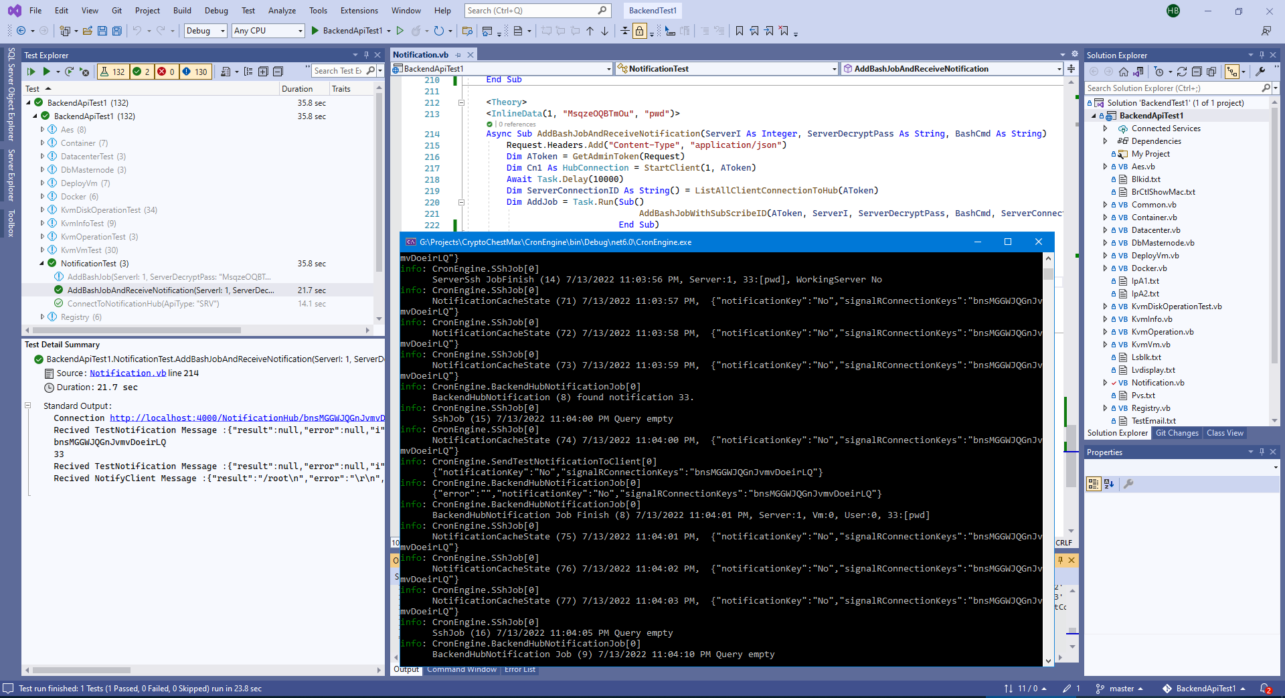
Task: Open the Analyze menu
Action: point(282,11)
